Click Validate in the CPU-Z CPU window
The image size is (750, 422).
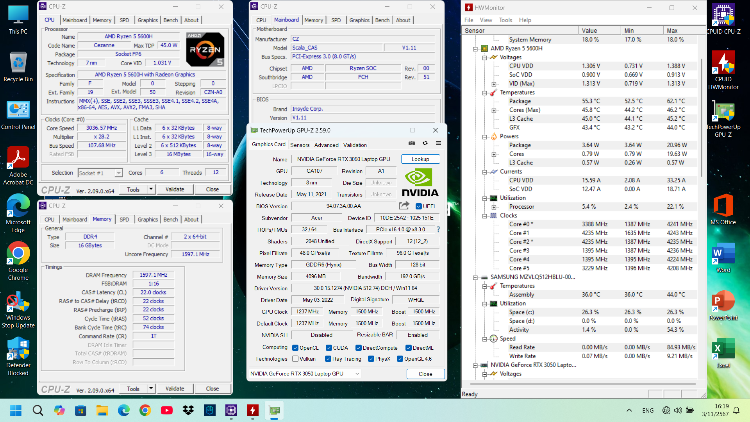tap(175, 189)
